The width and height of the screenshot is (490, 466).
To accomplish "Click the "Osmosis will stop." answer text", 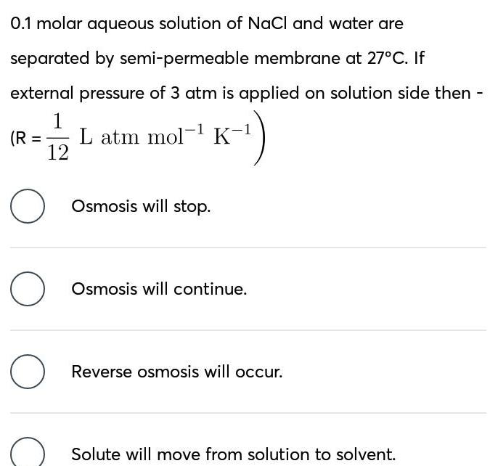I will click(141, 206).
